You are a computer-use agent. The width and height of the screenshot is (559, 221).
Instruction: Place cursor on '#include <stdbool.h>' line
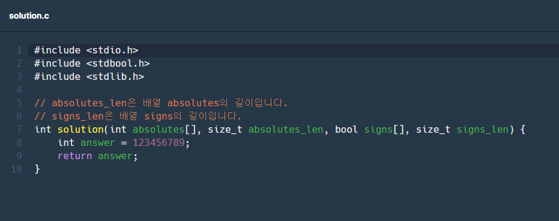click(x=92, y=64)
